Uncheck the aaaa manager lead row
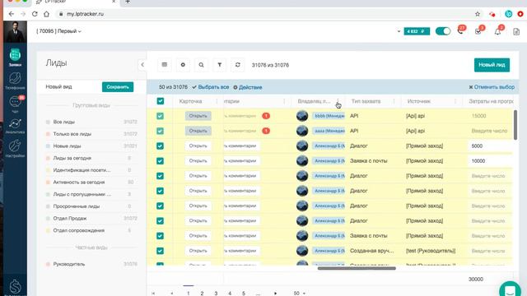This screenshot has height=296, width=527. click(x=160, y=131)
